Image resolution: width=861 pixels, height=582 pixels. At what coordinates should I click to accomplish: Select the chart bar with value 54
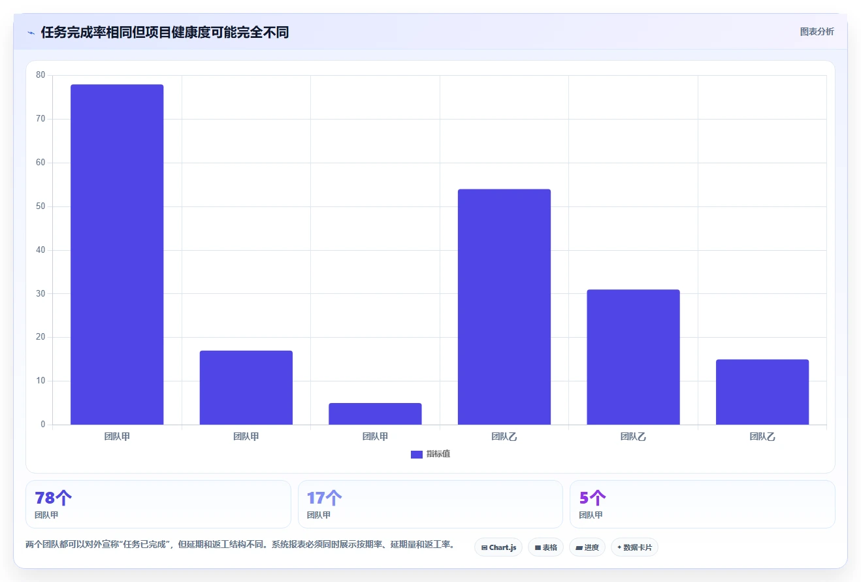pyautogui.click(x=504, y=307)
